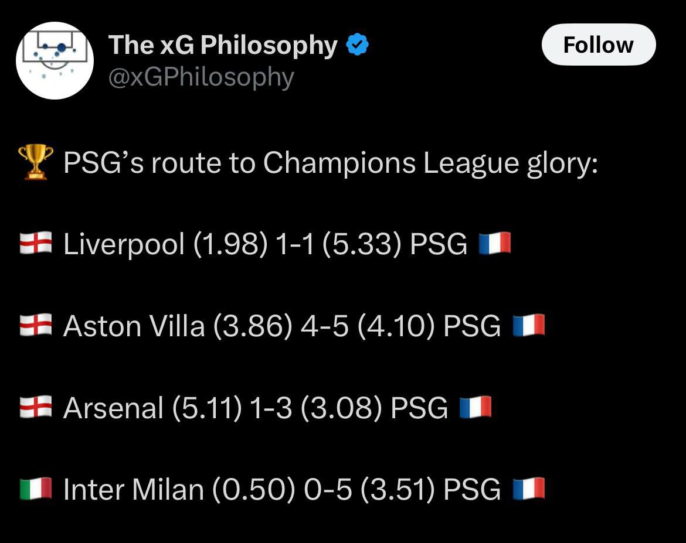Viewport: 686px width, 543px height.
Task: Click the France flag on the Aston Villa line
Action: coord(528,325)
